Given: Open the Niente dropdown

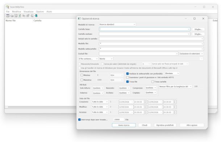Looking at the screenshot, I should click(106, 59).
